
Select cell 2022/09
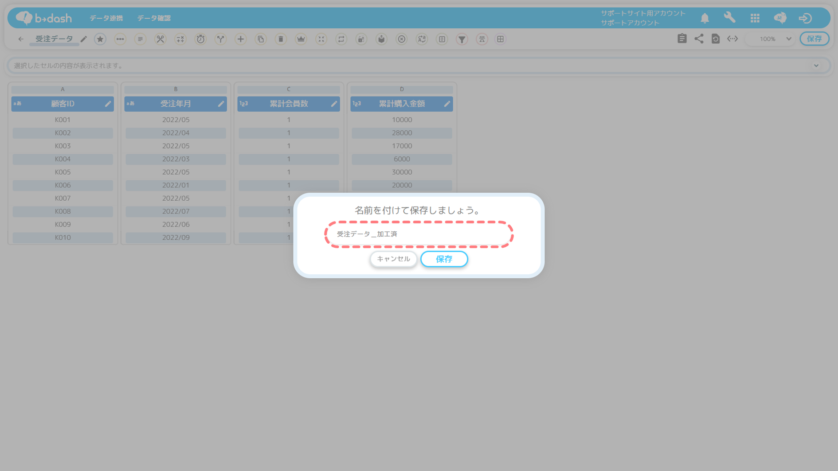tap(176, 237)
